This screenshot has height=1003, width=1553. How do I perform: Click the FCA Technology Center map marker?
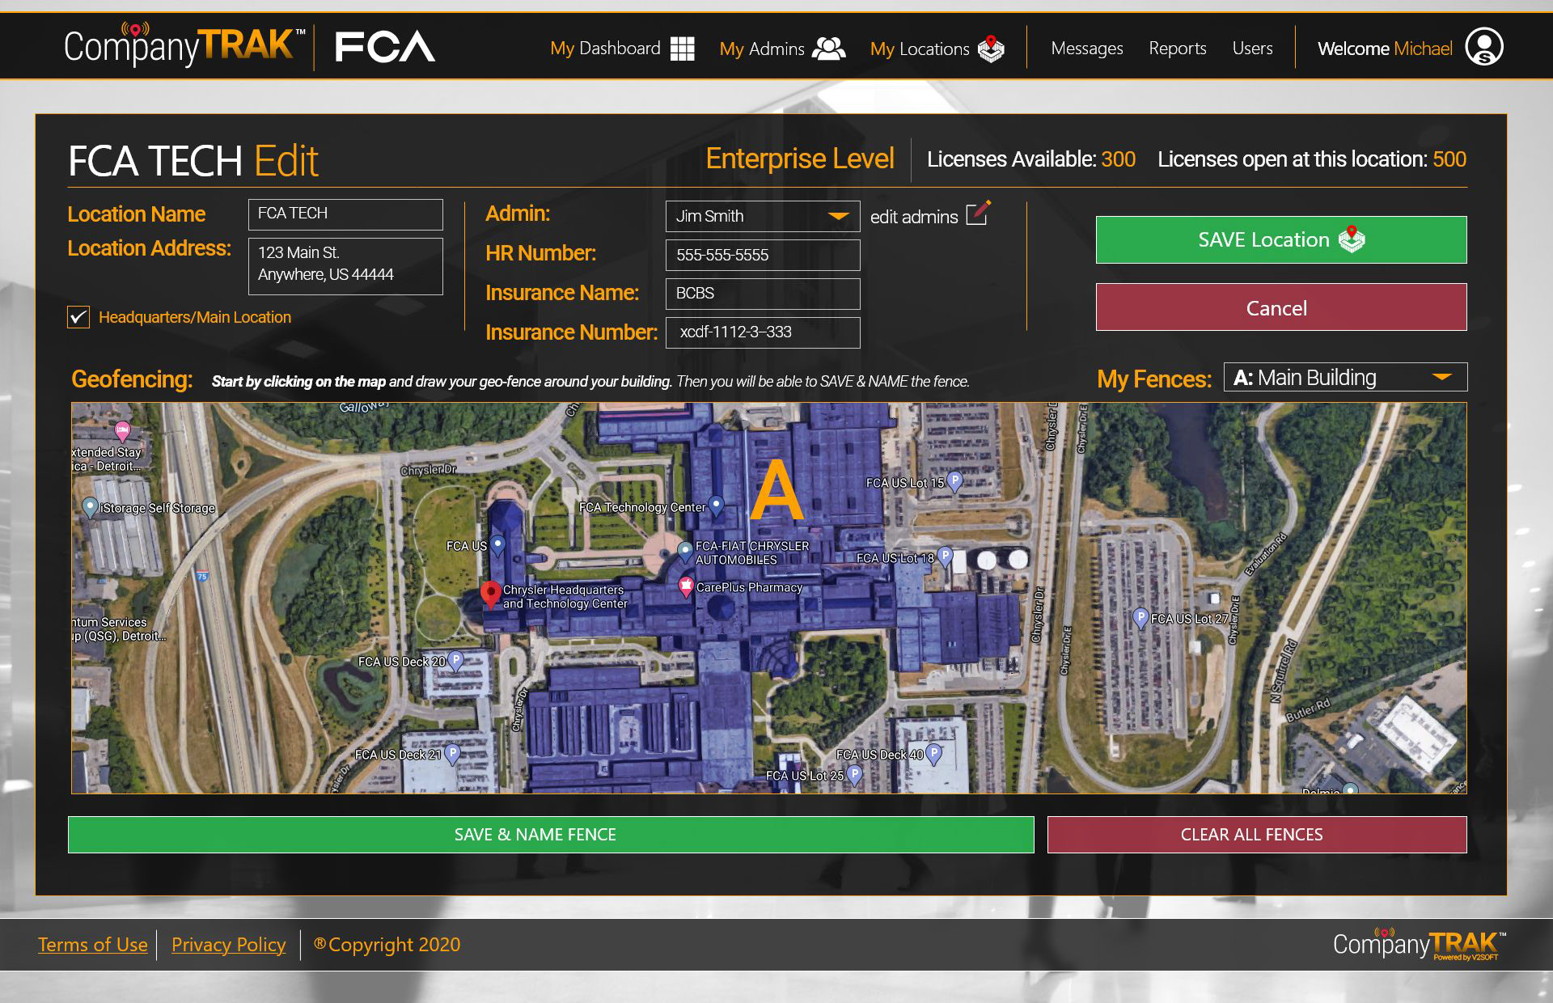(716, 506)
